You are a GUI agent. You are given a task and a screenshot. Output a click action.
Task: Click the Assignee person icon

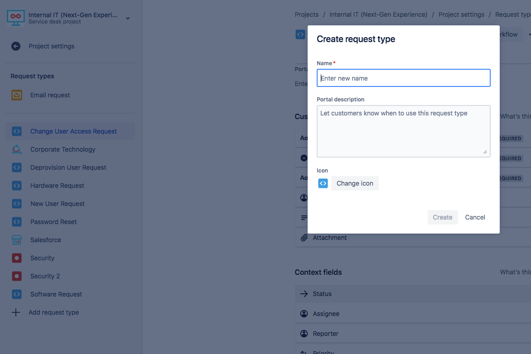[x=304, y=314]
